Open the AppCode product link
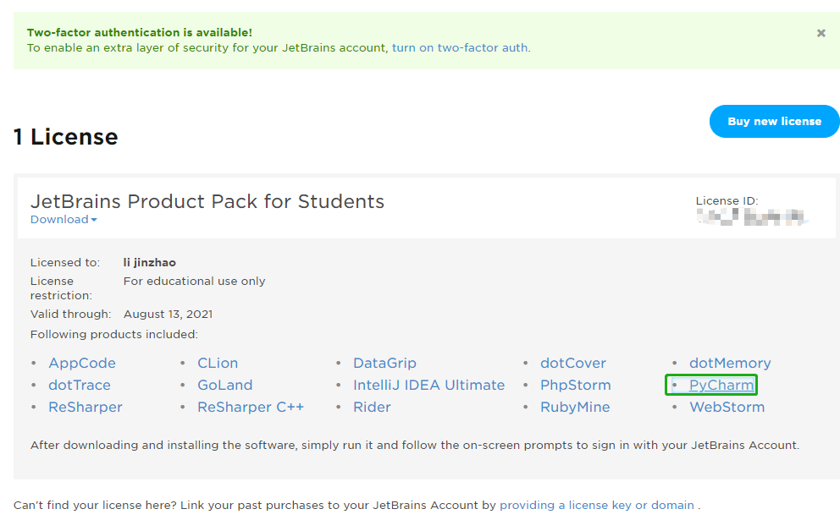The height and width of the screenshot is (520, 840). (x=82, y=363)
